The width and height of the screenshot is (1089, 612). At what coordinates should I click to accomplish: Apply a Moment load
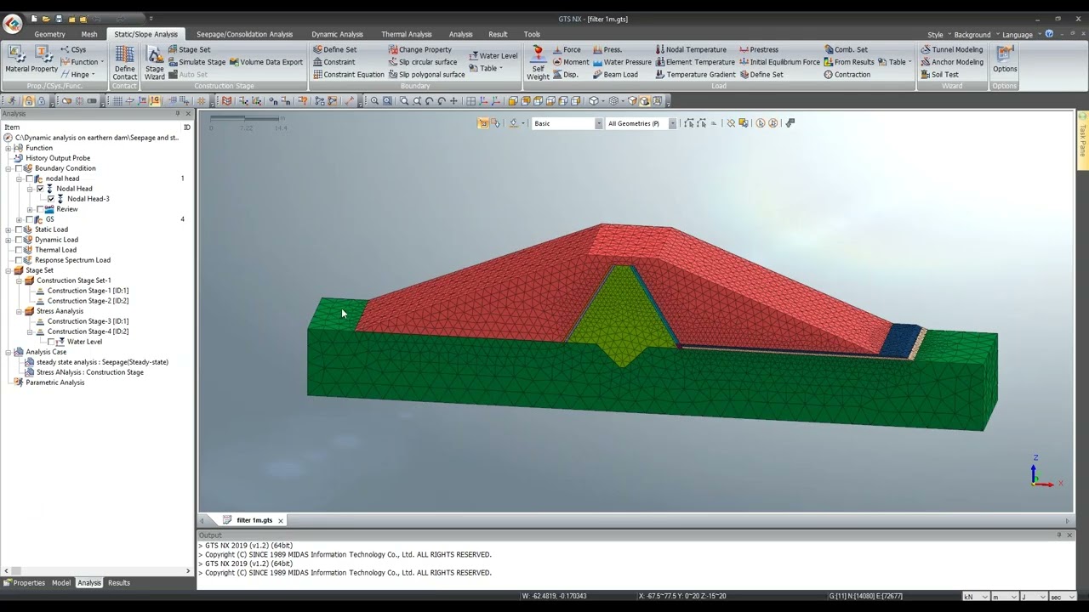point(571,62)
